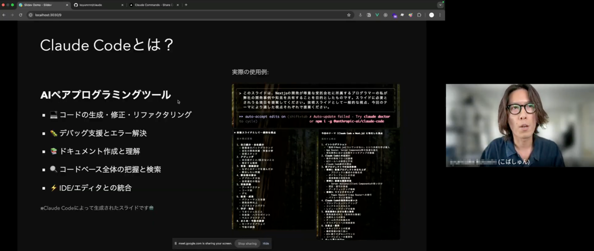
Task: Click the Claude Codeによって生成されたスライド footnote
Action: click(x=96, y=208)
